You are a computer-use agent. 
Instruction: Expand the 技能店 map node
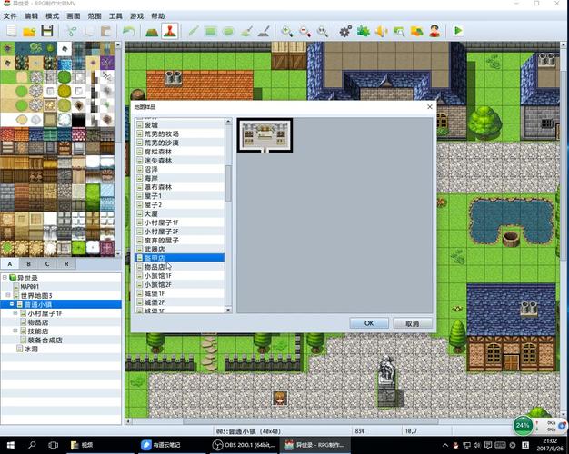(15, 331)
